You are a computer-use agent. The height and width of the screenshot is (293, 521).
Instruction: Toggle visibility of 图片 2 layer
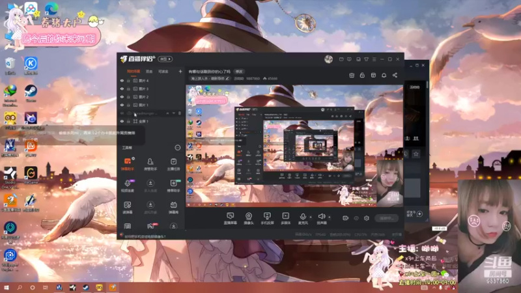tap(122, 97)
